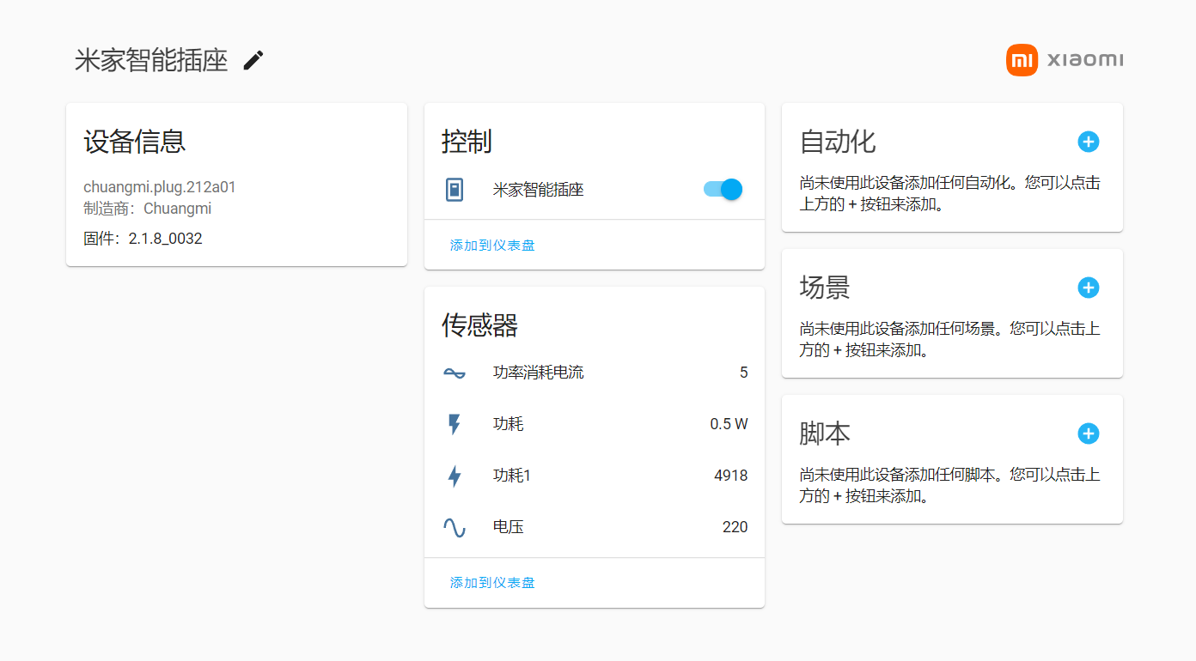
Task: Click the 控制 card heading
Action: pos(467,142)
